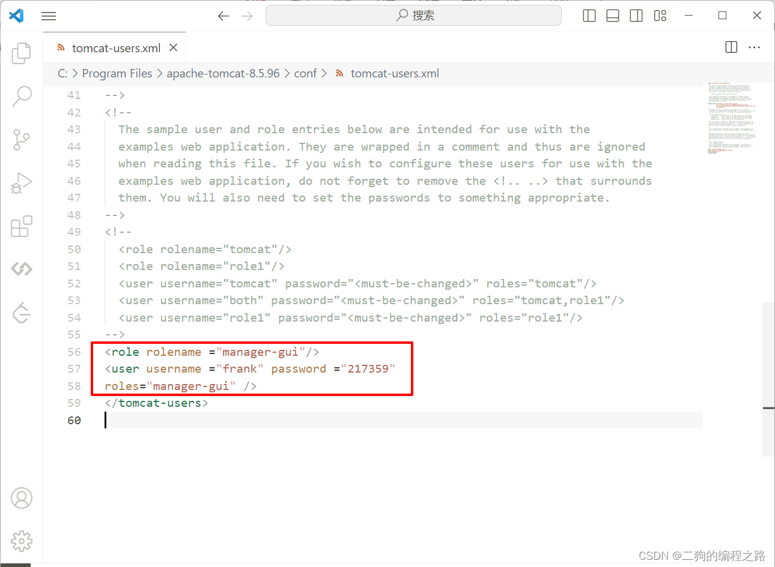Screen dimensions: 775x567
Task: Open the Run and Debug view
Action: coord(22,183)
